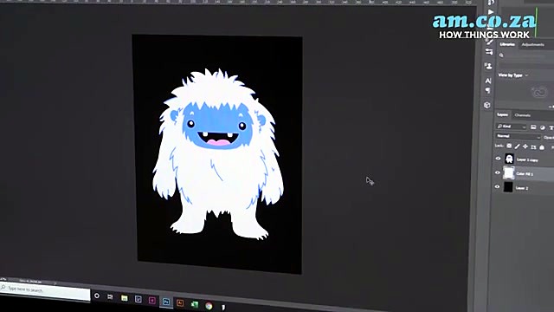Viewport: 554px width, 312px height.
Task: Open the Brush Settings panel icon
Action: (489, 41)
